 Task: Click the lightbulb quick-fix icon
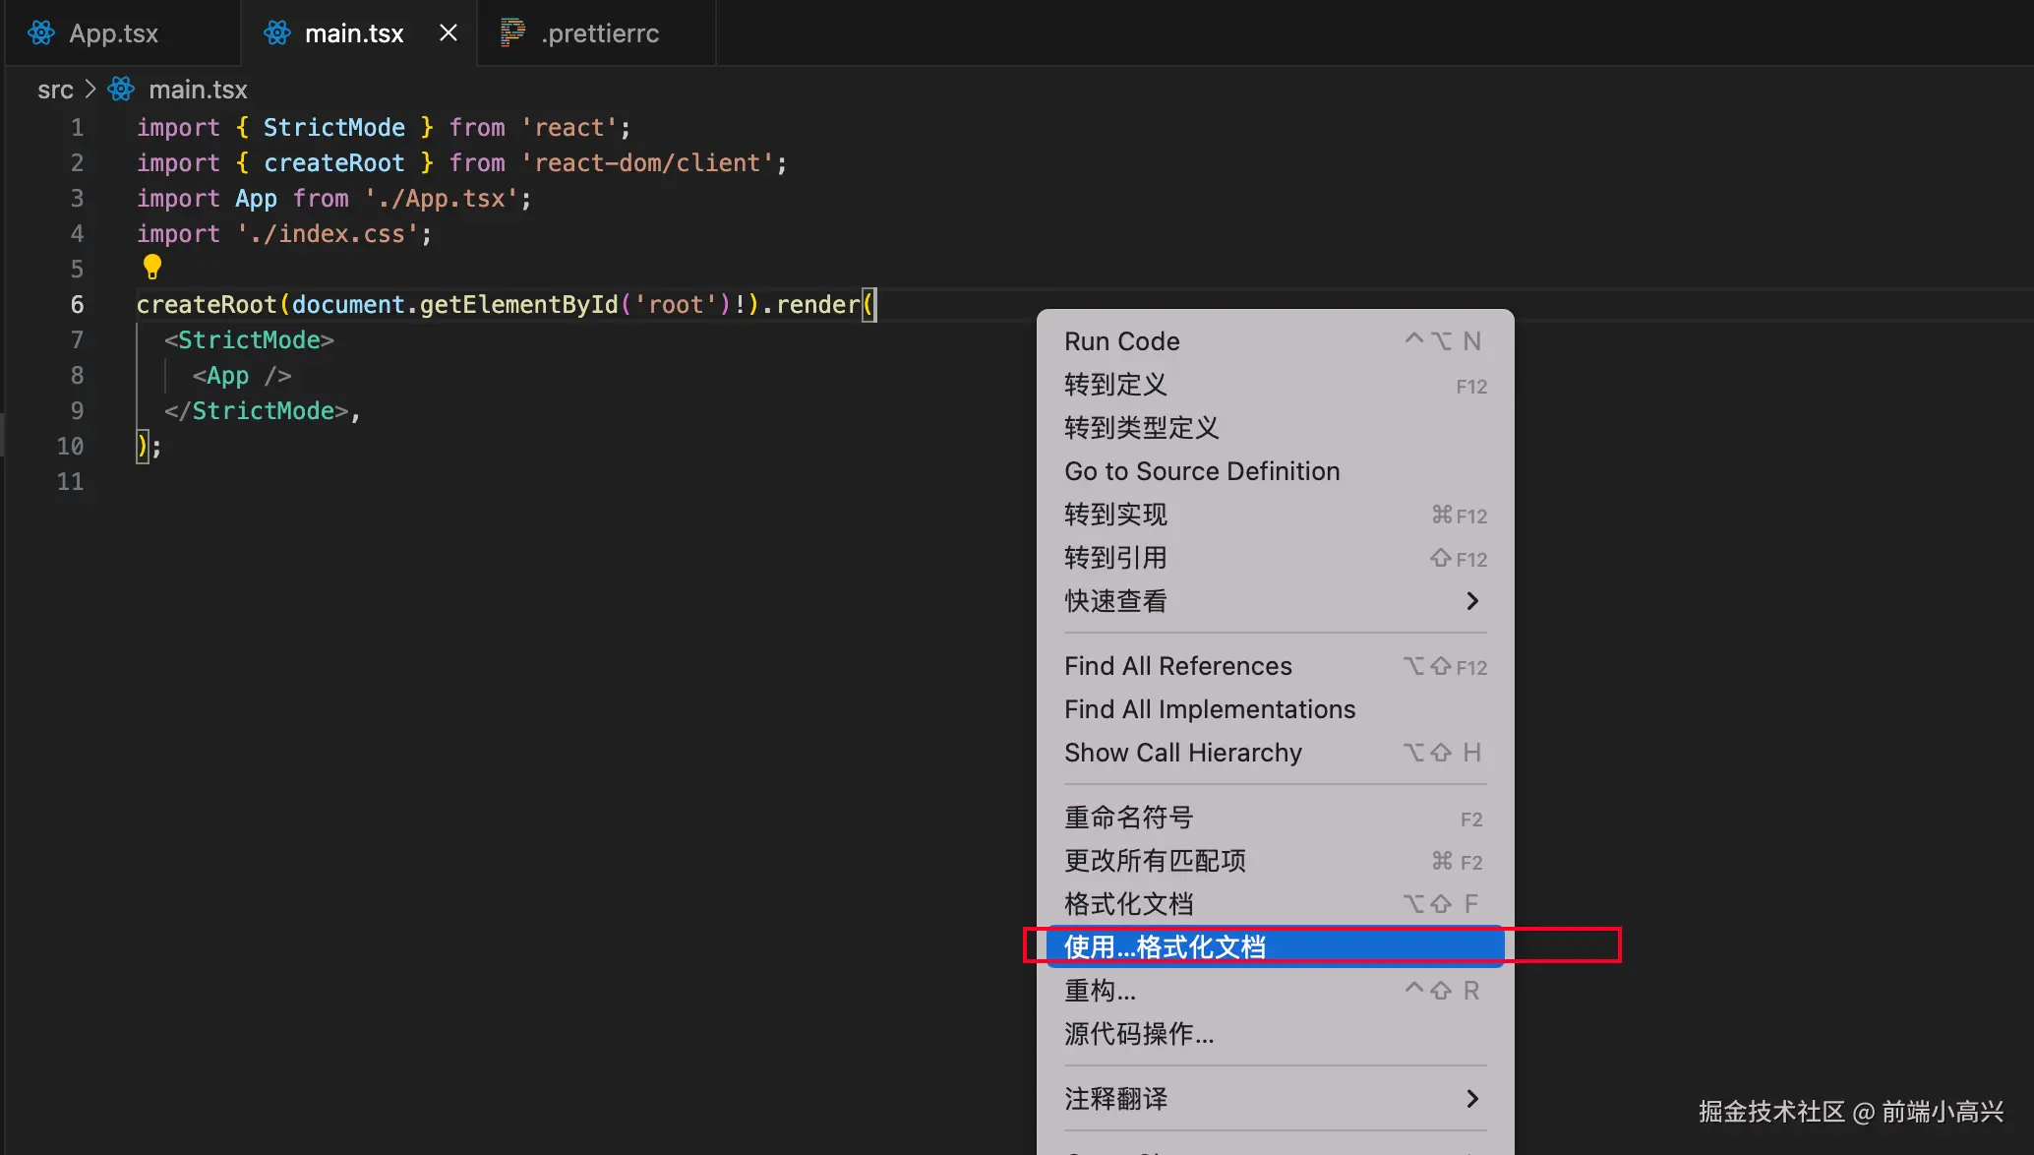click(x=152, y=266)
